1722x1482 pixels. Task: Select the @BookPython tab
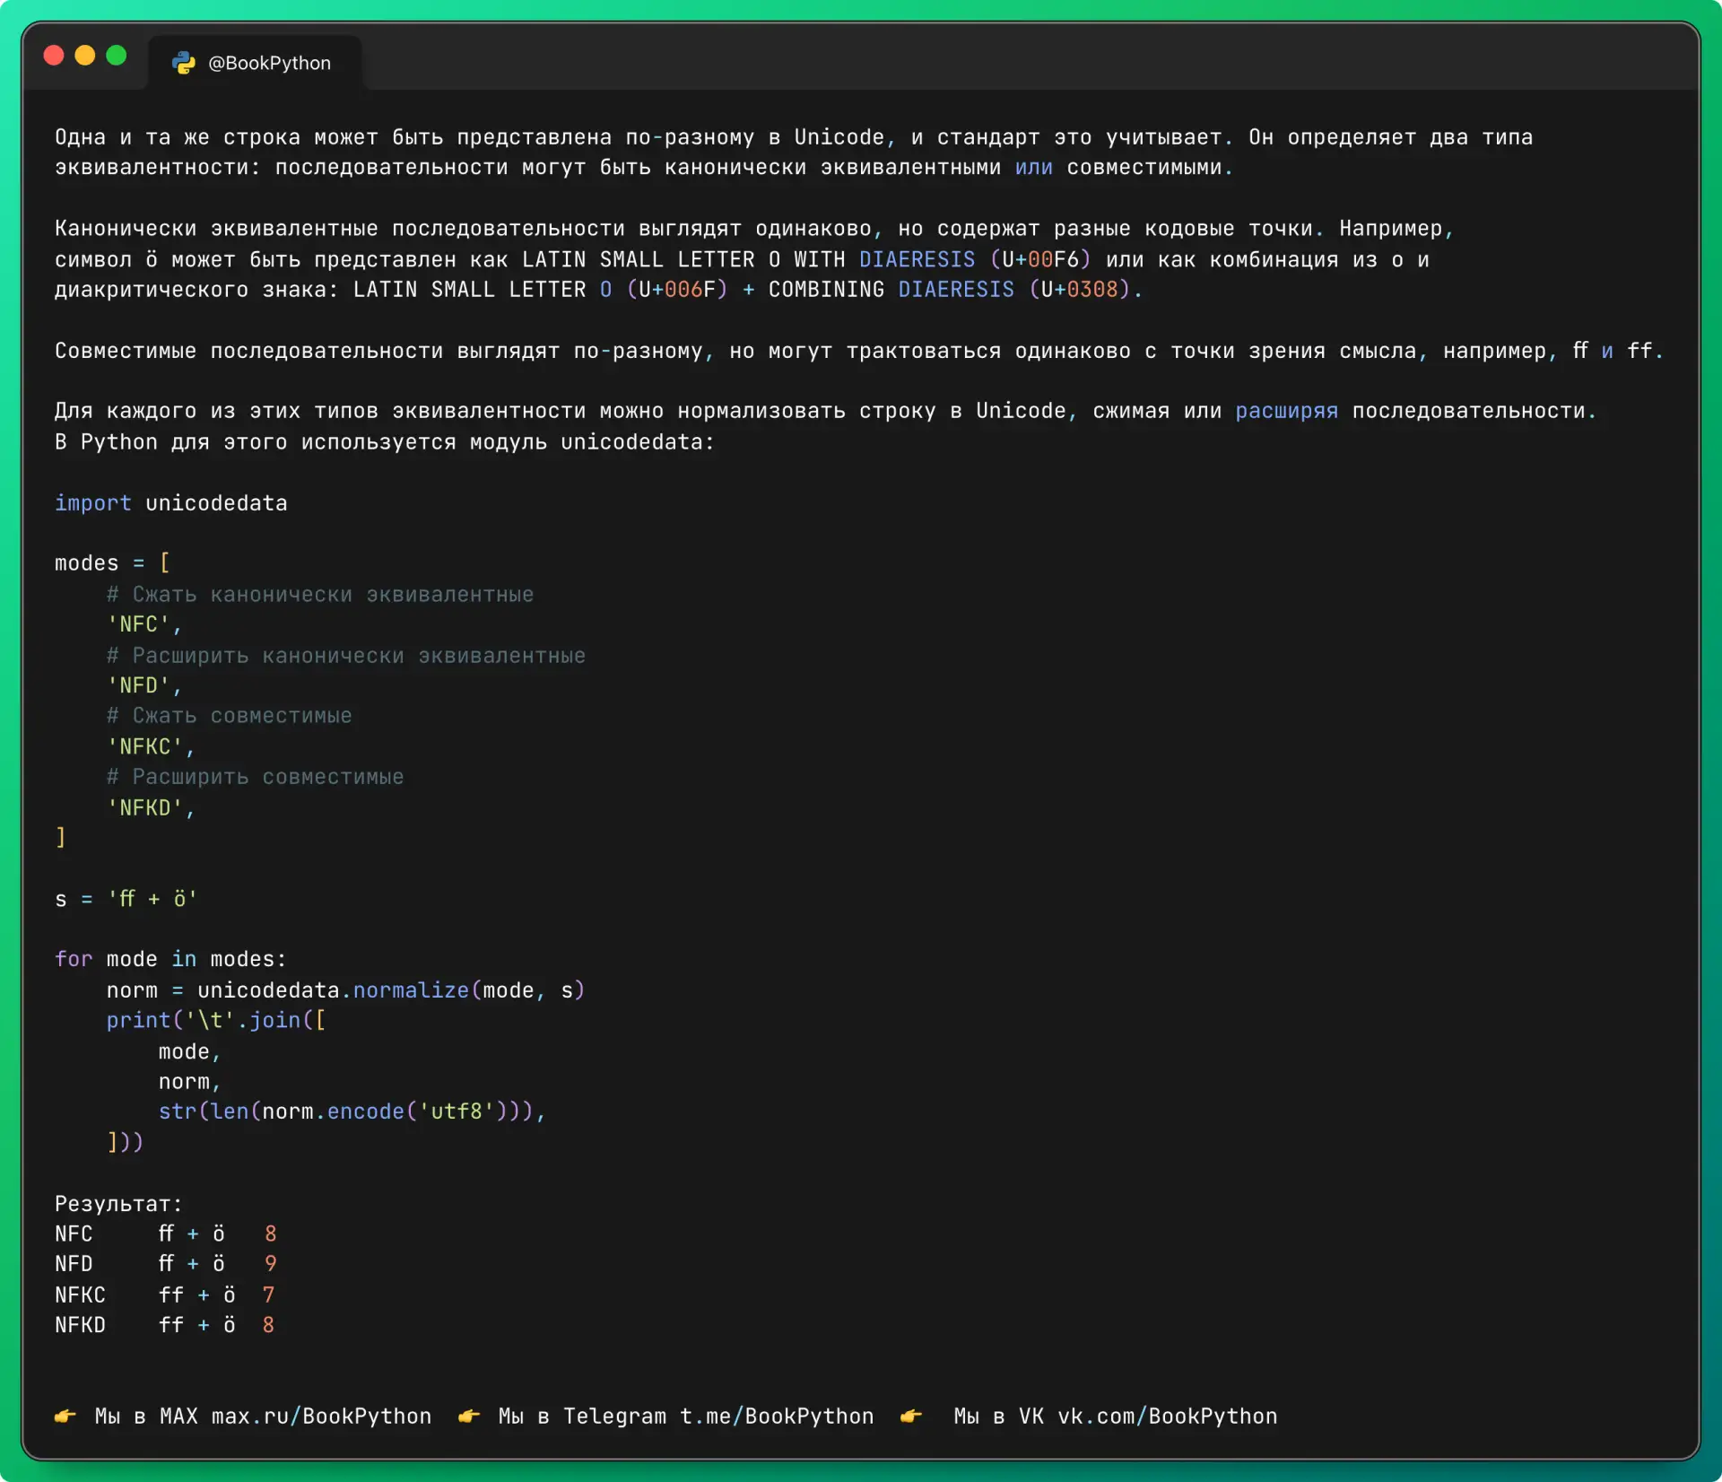coord(255,63)
